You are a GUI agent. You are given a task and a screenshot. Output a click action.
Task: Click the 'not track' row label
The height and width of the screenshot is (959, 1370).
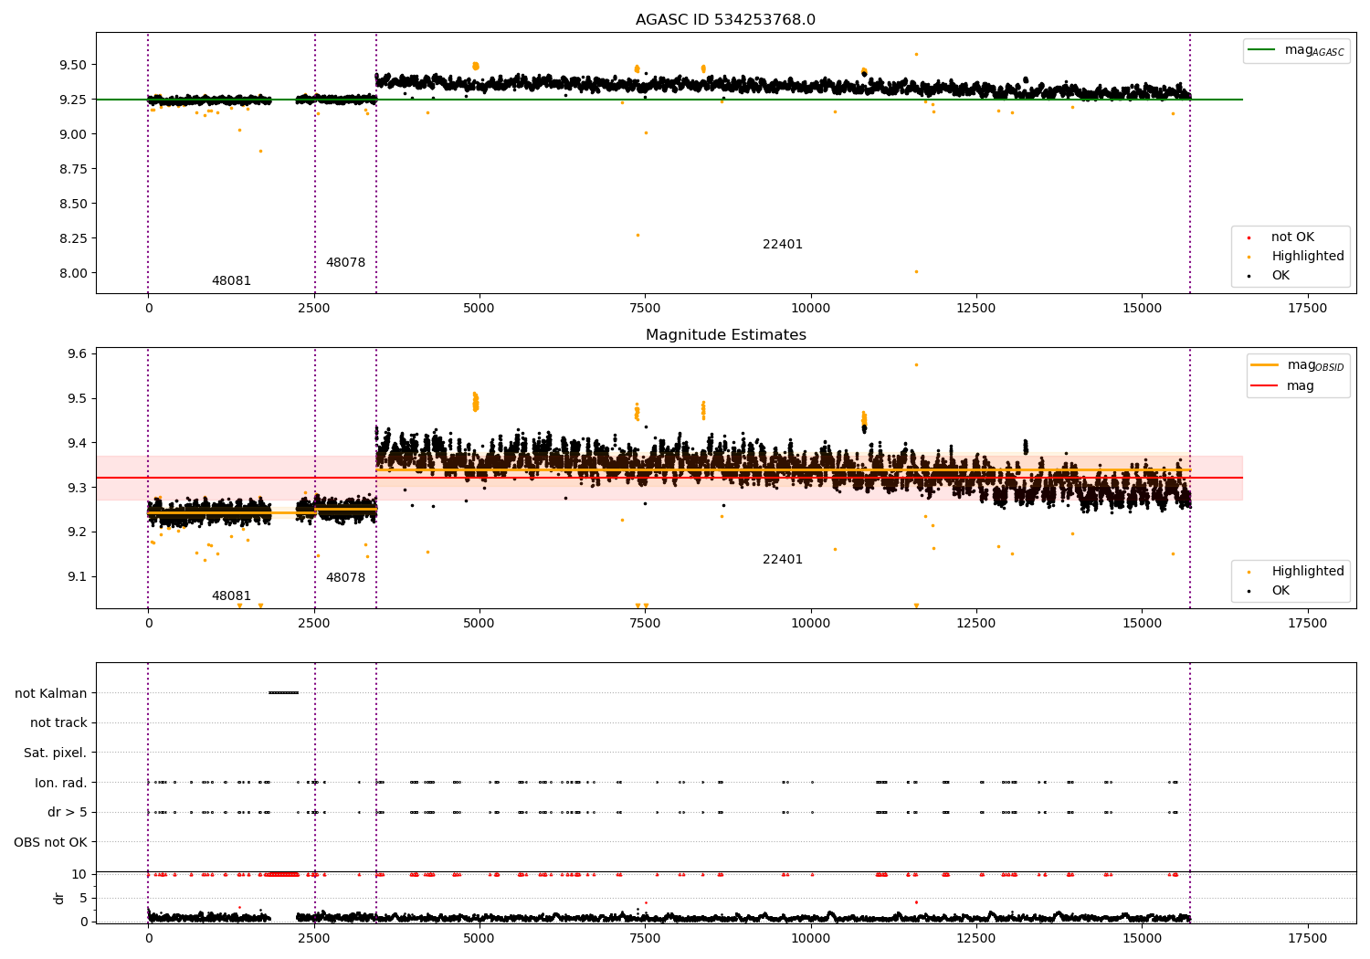pyautogui.click(x=58, y=723)
